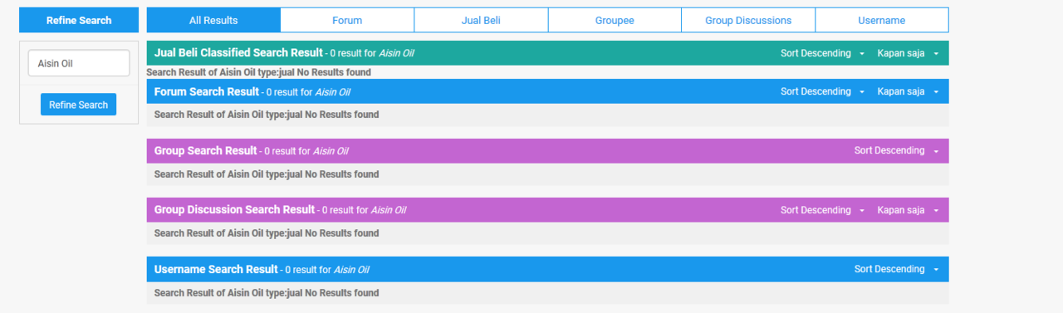
Task: Click the Username Search Result heading
Action: [216, 269]
